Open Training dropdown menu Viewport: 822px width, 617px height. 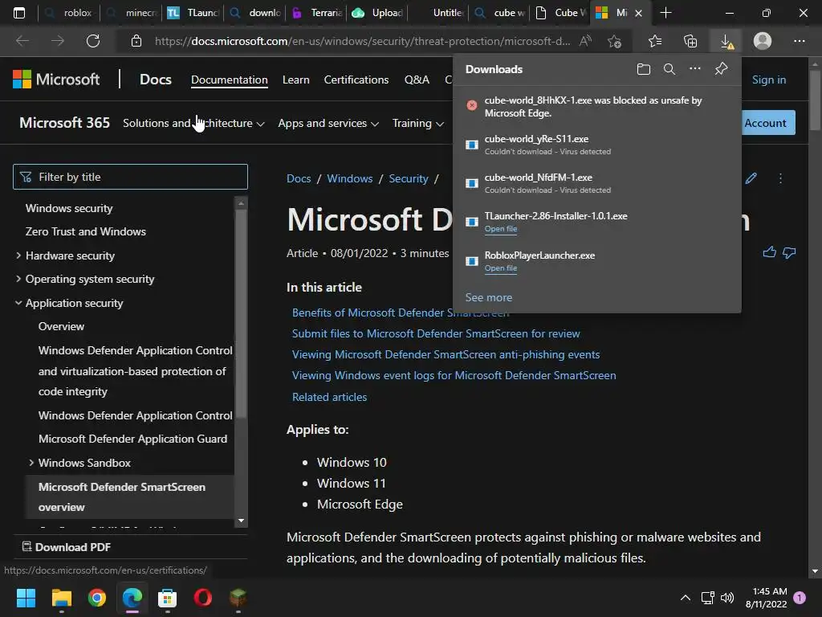click(x=417, y=123)
